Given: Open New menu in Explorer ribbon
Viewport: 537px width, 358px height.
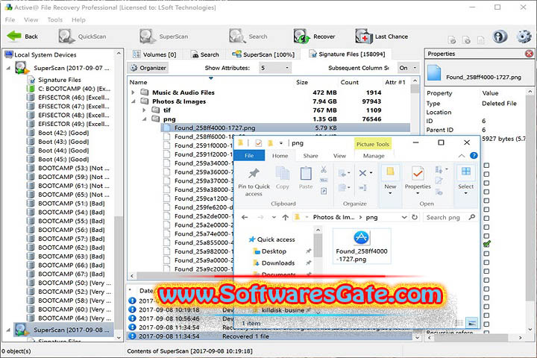Looking at the screenshot, I should pos(390,180).
